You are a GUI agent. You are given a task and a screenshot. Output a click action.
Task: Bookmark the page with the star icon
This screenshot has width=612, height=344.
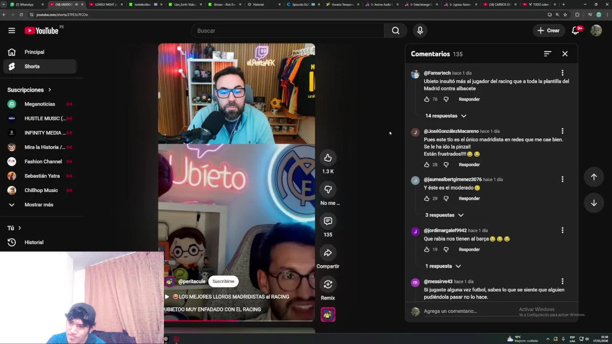pyautogui.click(x=565, y=15)
